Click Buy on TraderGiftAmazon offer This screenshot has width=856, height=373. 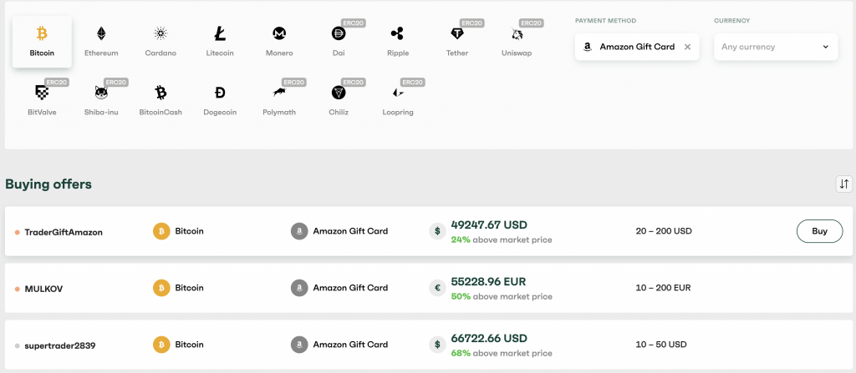click(819, 231)
